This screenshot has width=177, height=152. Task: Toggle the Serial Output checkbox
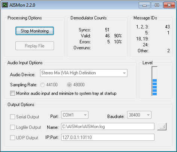pyautogui.click(x=12, y=117)
